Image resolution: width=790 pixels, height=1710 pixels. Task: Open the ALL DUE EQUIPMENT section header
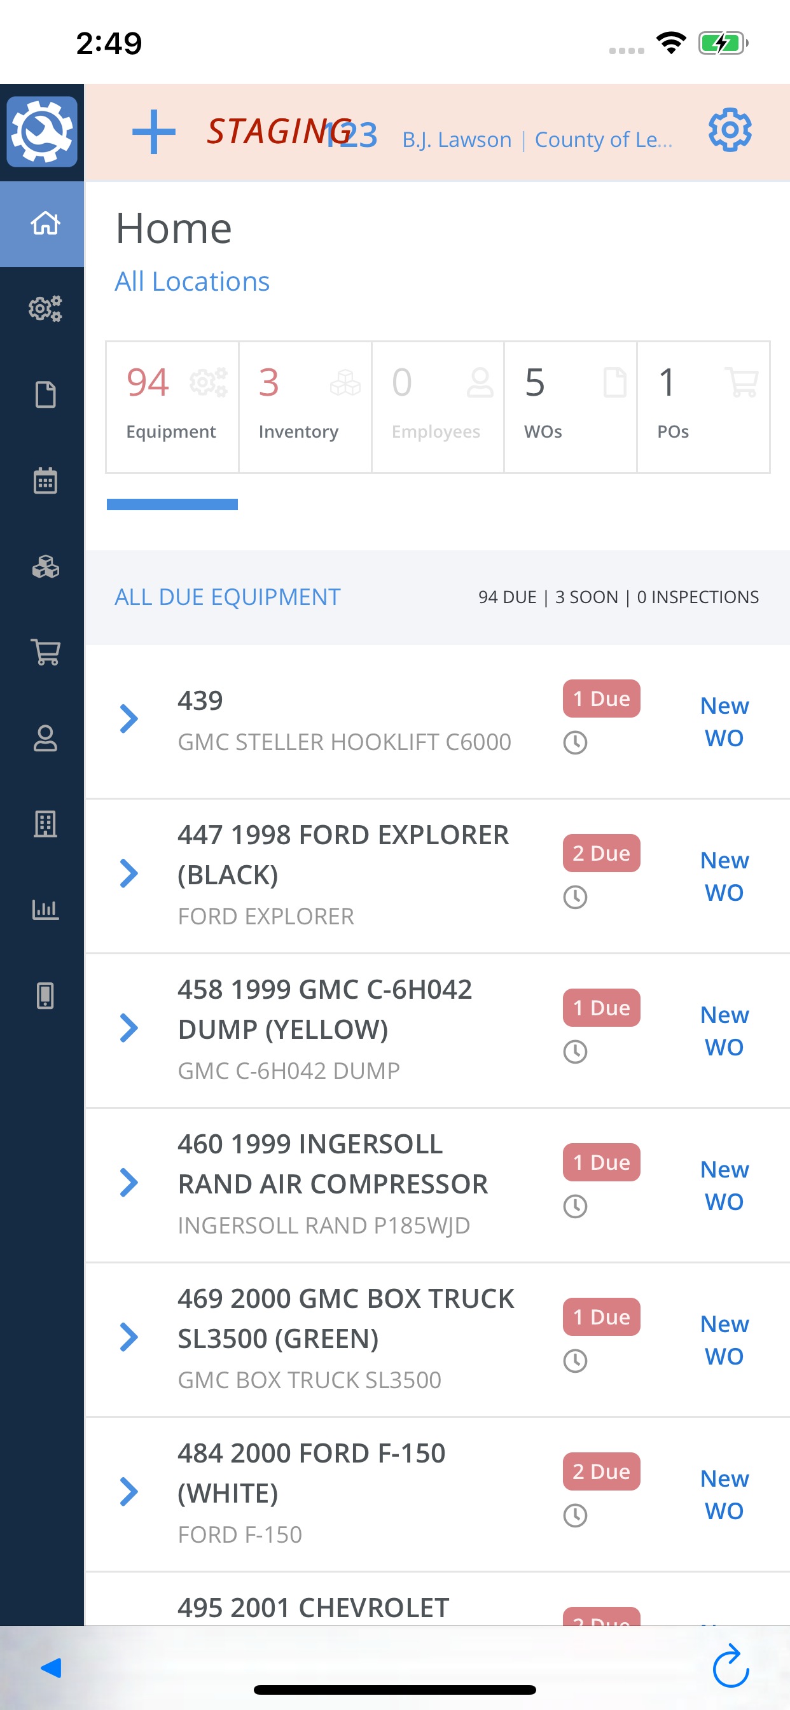tap(227, 597)
